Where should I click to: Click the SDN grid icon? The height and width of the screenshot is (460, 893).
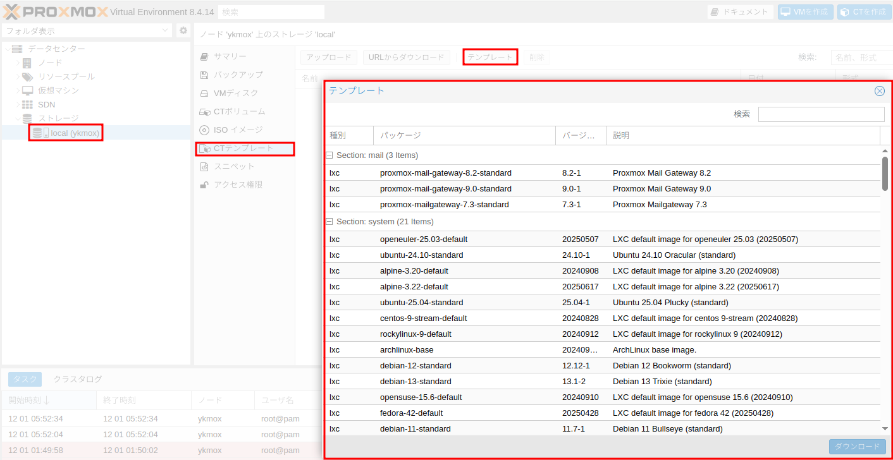click(27, 104)
